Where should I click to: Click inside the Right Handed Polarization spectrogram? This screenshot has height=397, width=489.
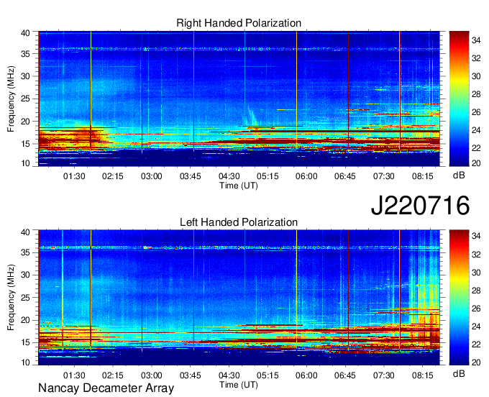click(239, 99)
